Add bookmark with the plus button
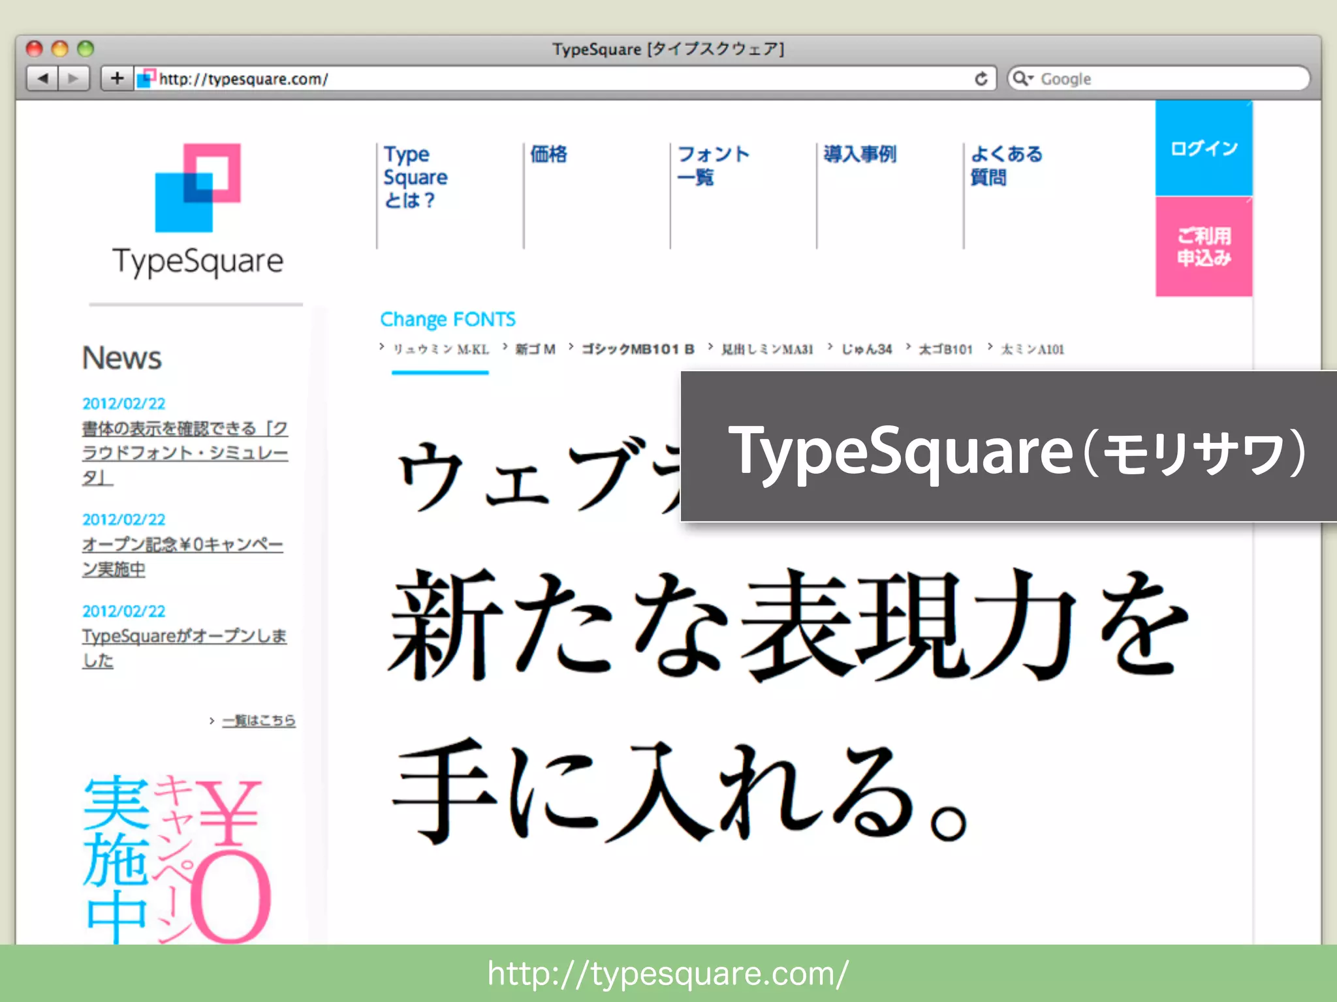The image size is (1337, 1002). coord(117,79)
